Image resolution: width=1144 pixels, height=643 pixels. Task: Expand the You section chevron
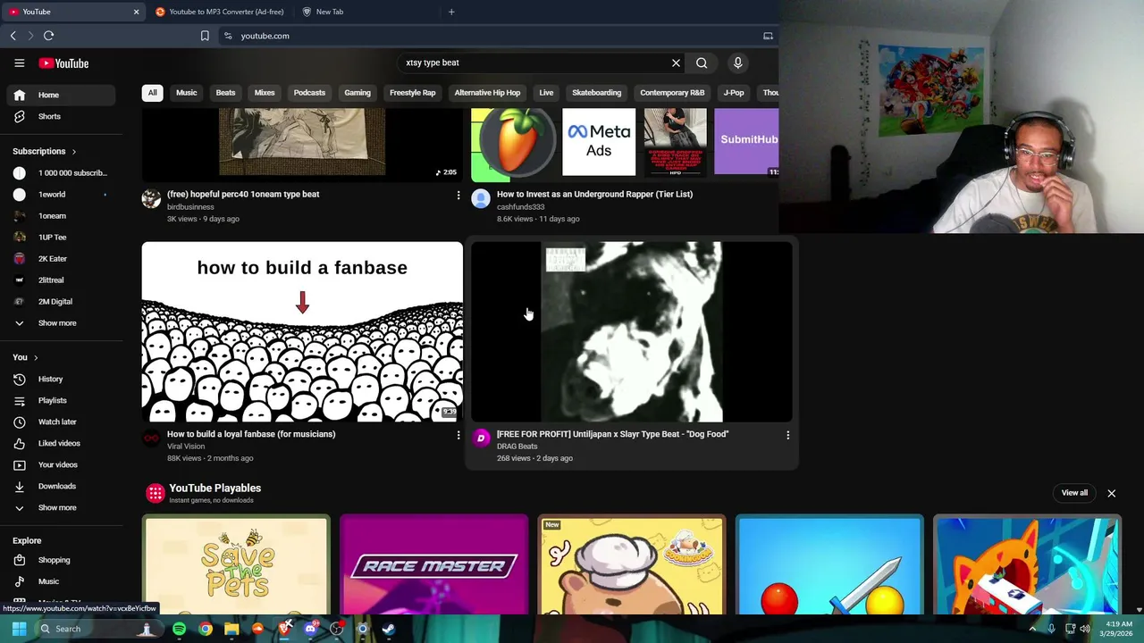point(36,357)
